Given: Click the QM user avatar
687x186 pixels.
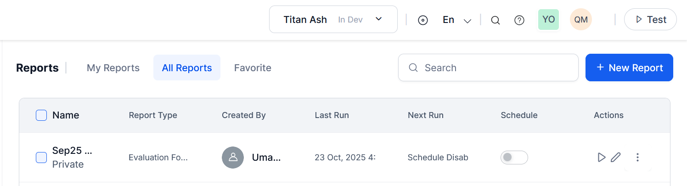Looking at the screenshot, I should pyautogui.click(x=581, y=19).
